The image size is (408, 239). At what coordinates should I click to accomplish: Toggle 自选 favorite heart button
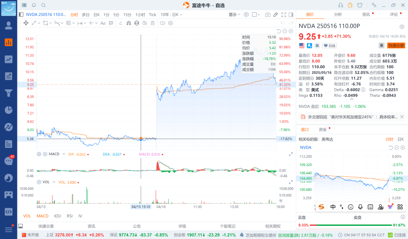pyautogui.click(x=329, y=46)
